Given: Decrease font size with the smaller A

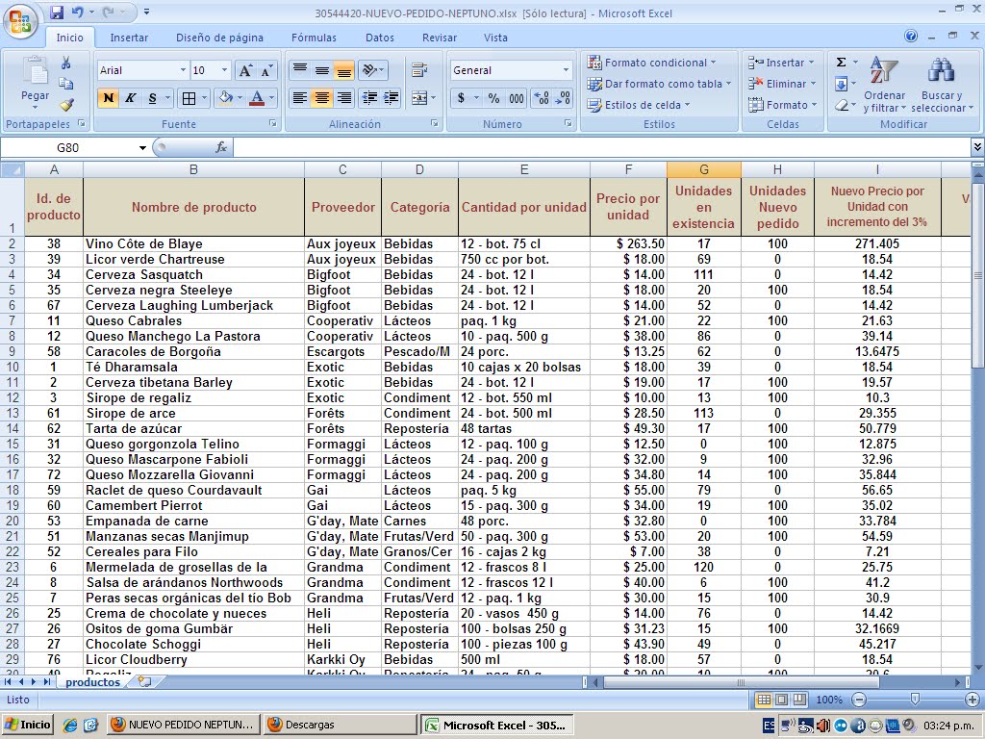Looking at the screenshot, I should pos(266,70).
